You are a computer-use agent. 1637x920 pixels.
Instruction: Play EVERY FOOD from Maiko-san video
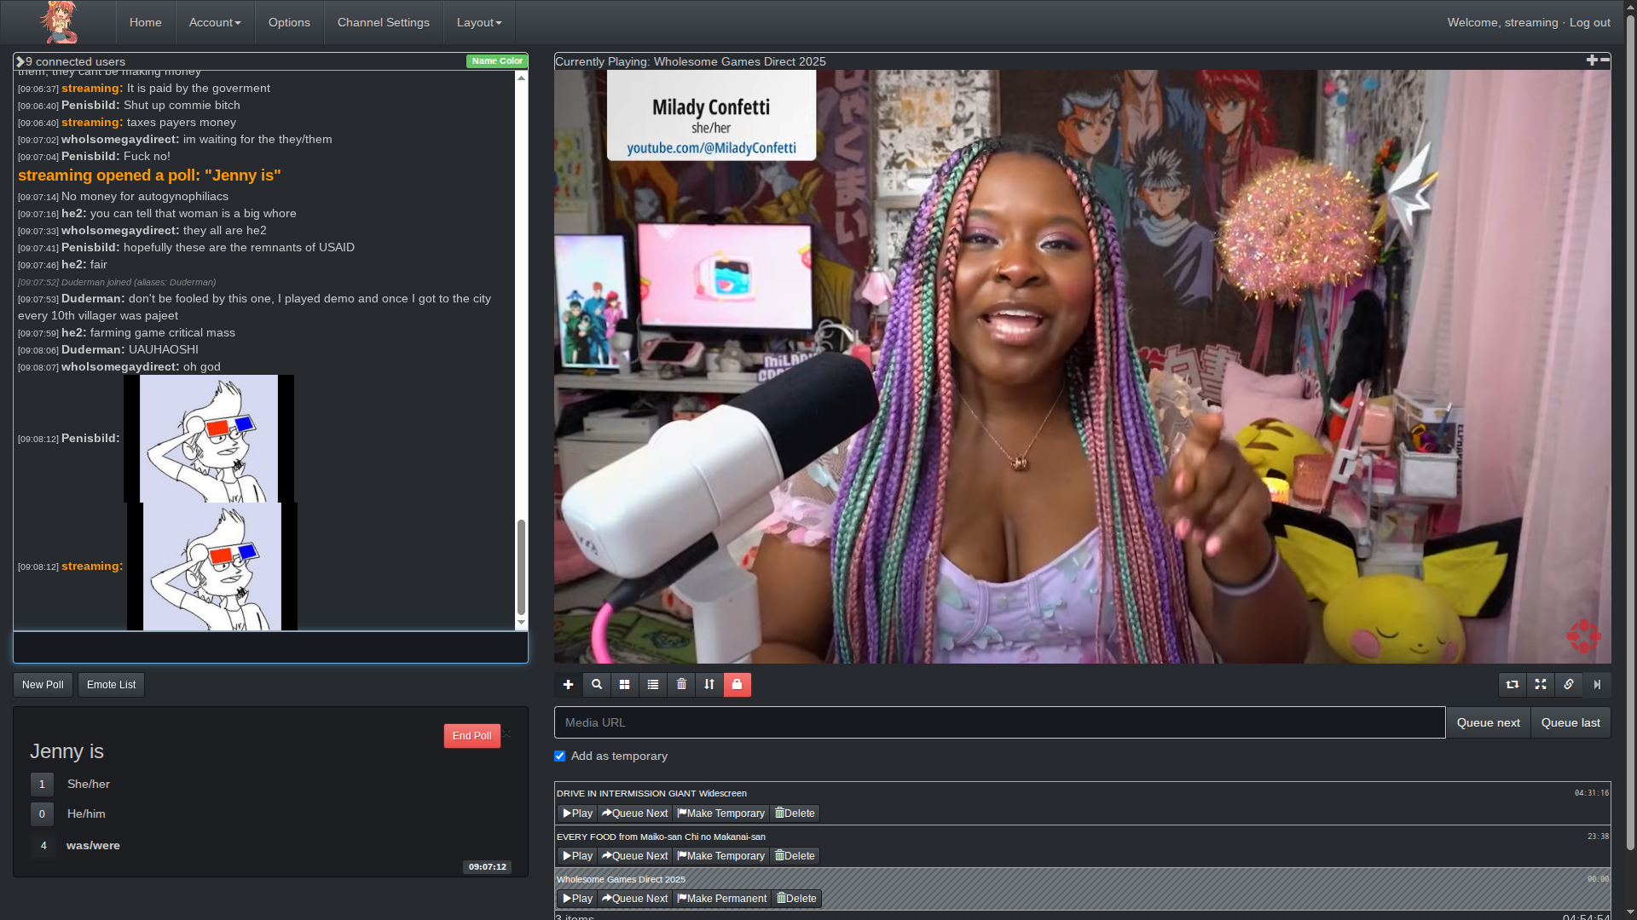(x=578, y=856)
